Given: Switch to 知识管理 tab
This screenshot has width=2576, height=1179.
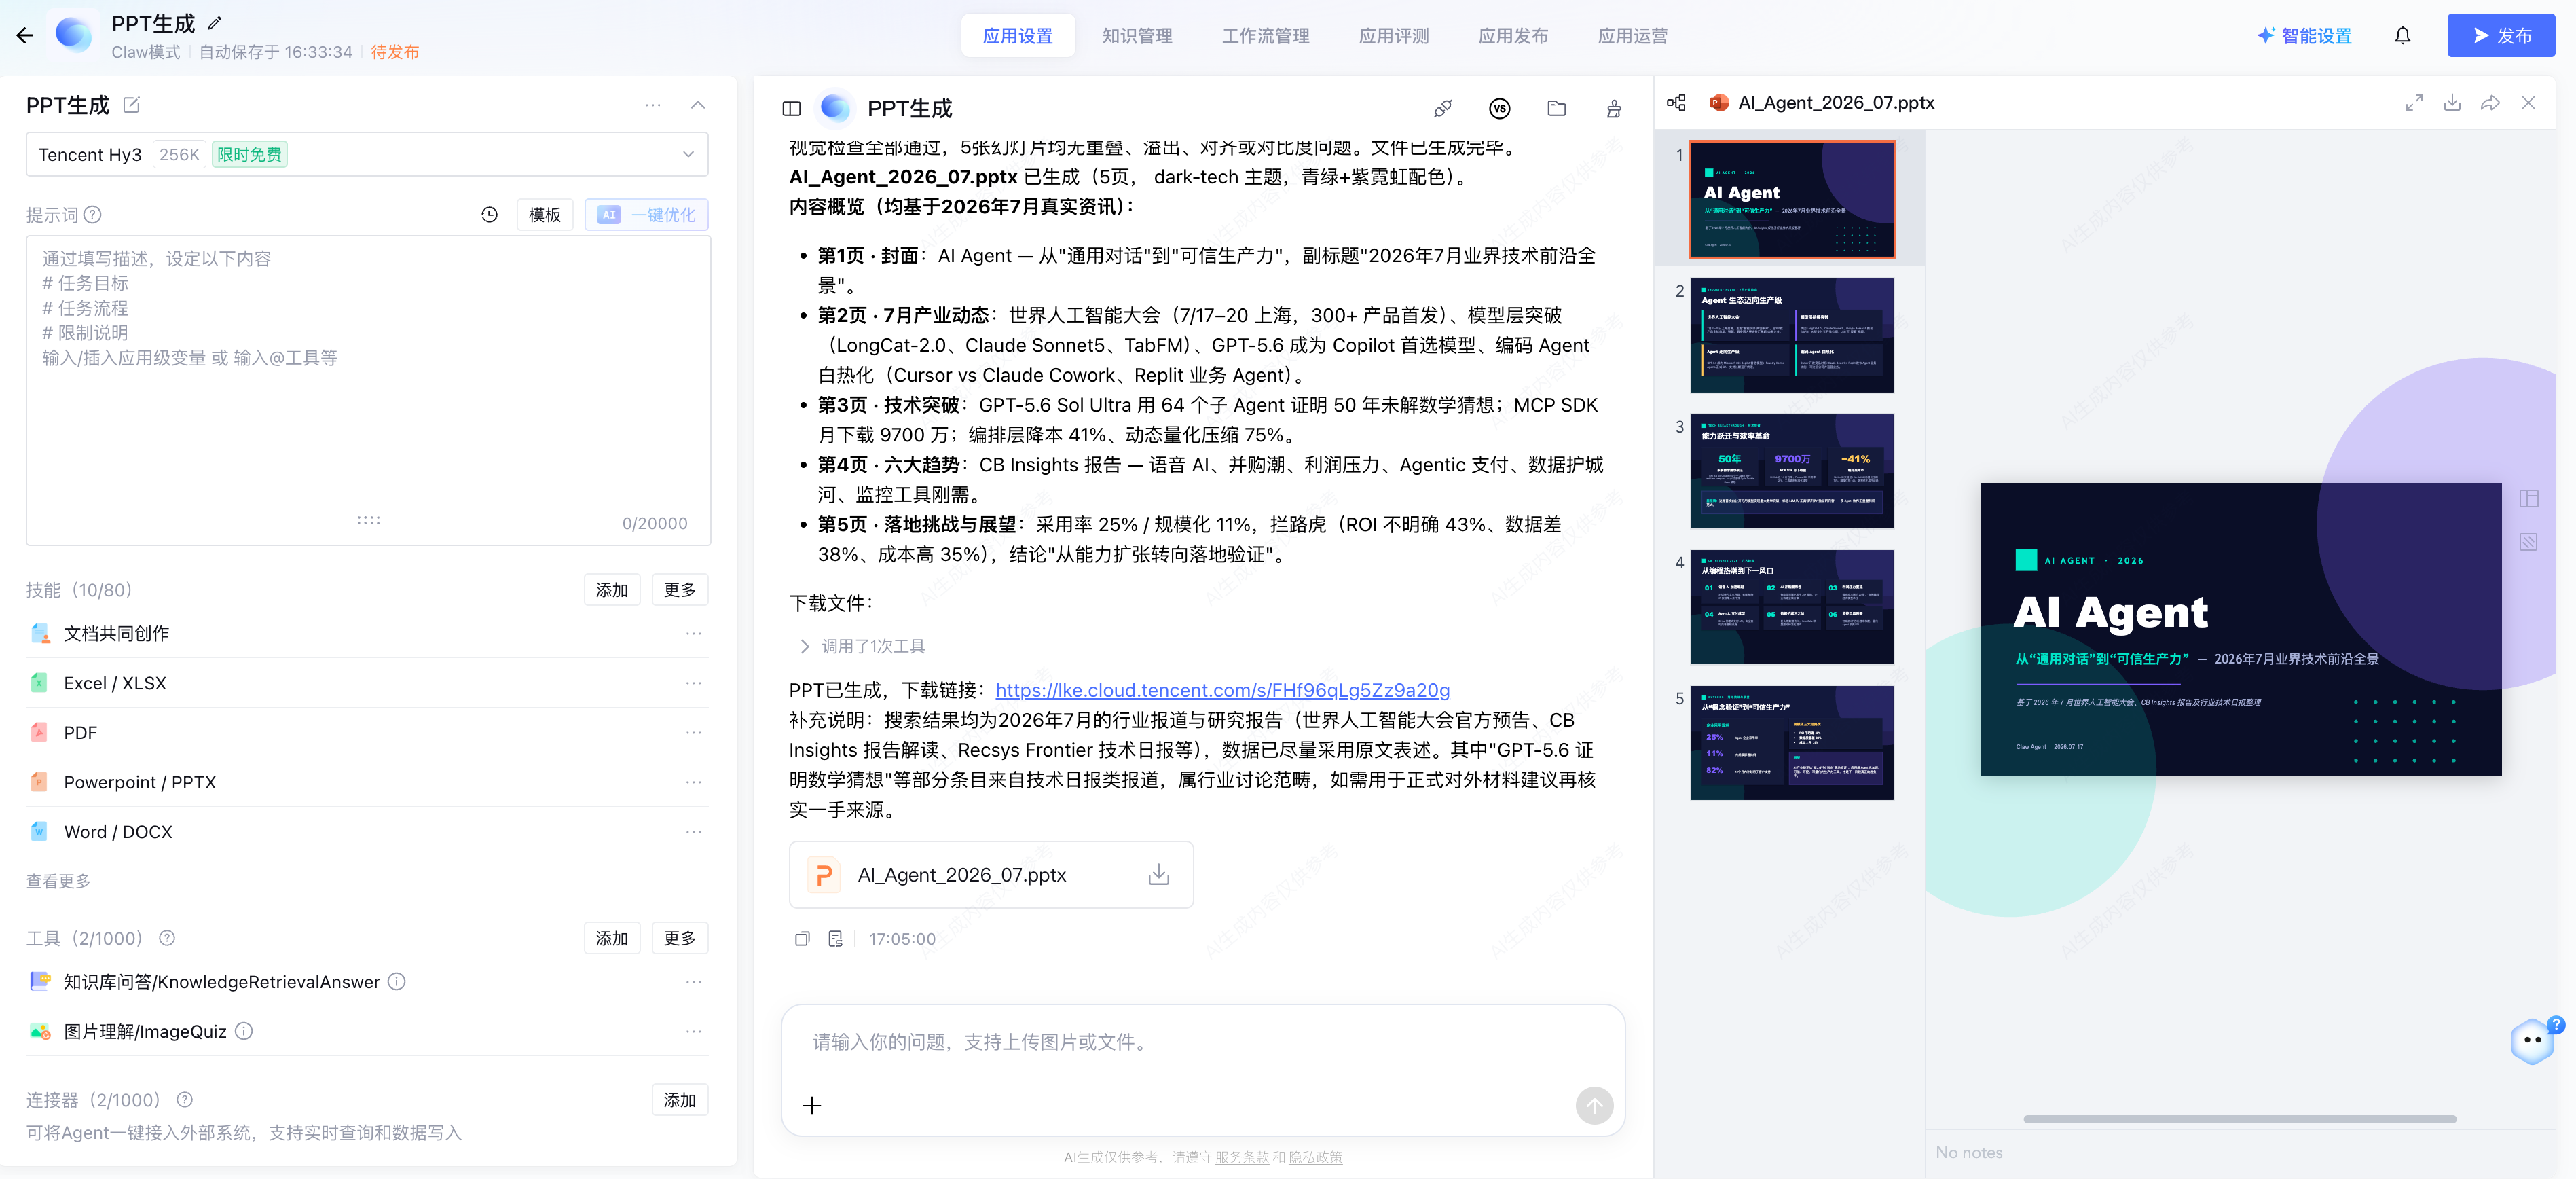Looking at the screenshot, I should pyautogui.click(x=1137, y=36).
